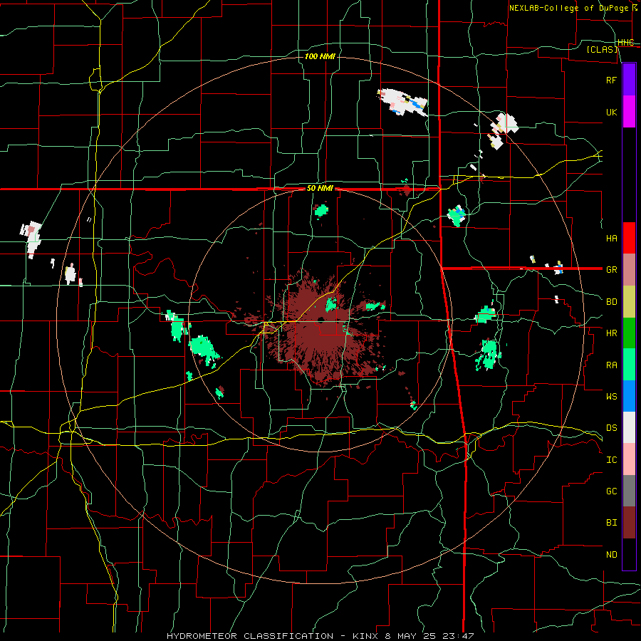Image resolution: width=641 pixels, height=641 pixels.
Task: Click the "DS" legend label
Action: tap(611, 428)
